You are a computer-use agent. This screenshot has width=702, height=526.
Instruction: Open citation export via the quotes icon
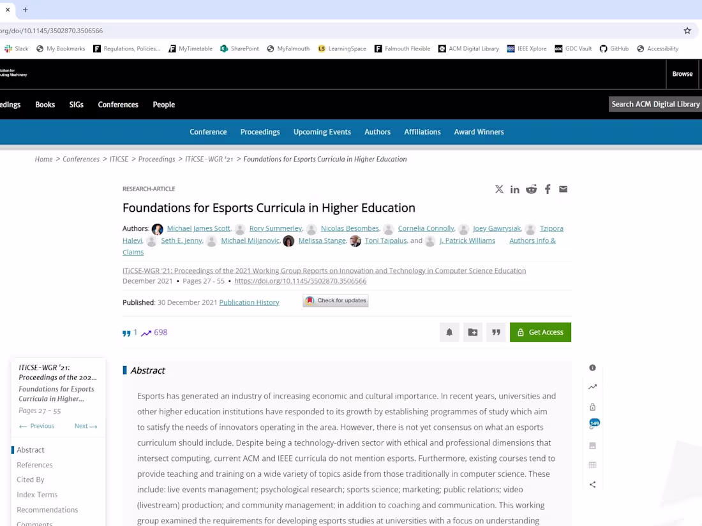(x=496, y=332)
